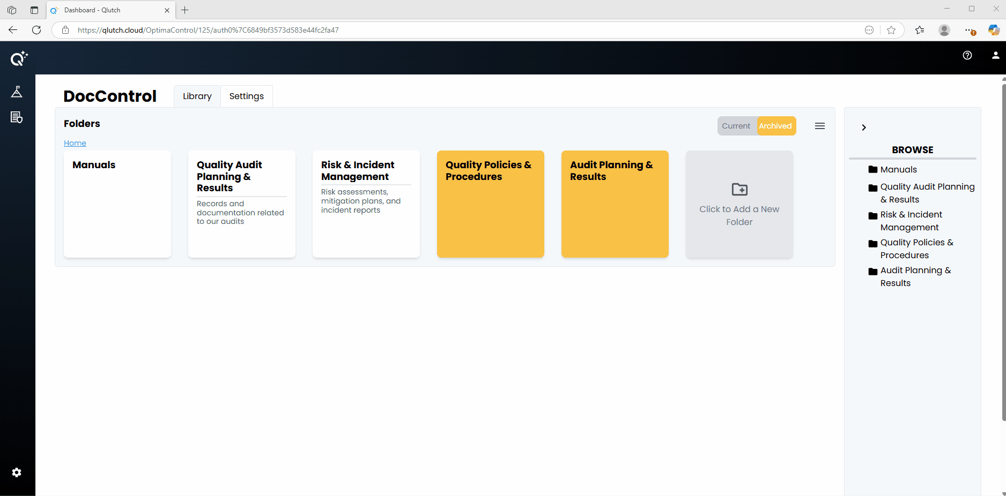Click the add new folder icon
Screen dimensions: 1006x496
739,190
